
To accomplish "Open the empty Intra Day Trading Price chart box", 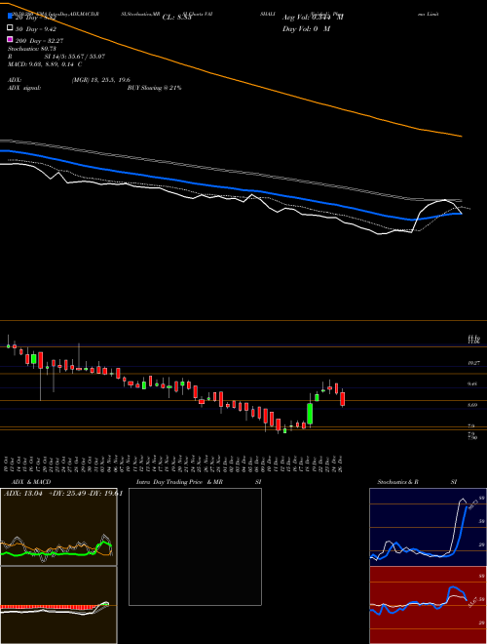I will tap(195, 546).
